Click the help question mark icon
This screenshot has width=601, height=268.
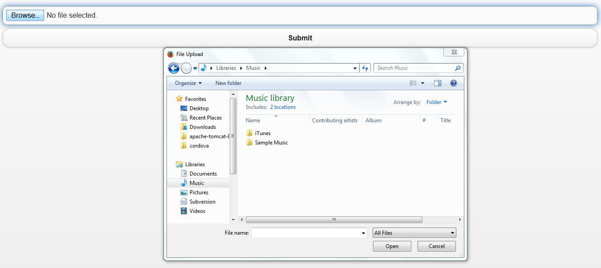coord(453,83)
